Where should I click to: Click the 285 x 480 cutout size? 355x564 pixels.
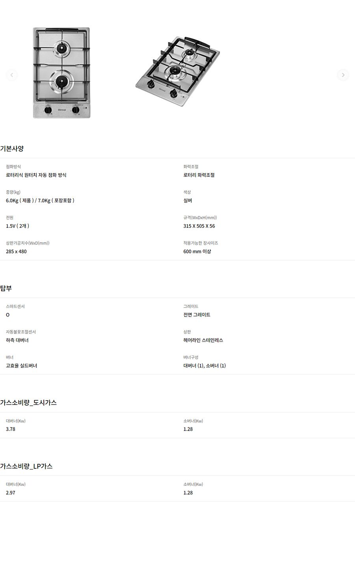pyautogui.click(x=16, y=251)
